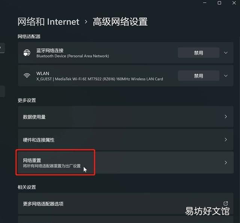
Task: Open 网络重置 option
Action: coord(126,162)
